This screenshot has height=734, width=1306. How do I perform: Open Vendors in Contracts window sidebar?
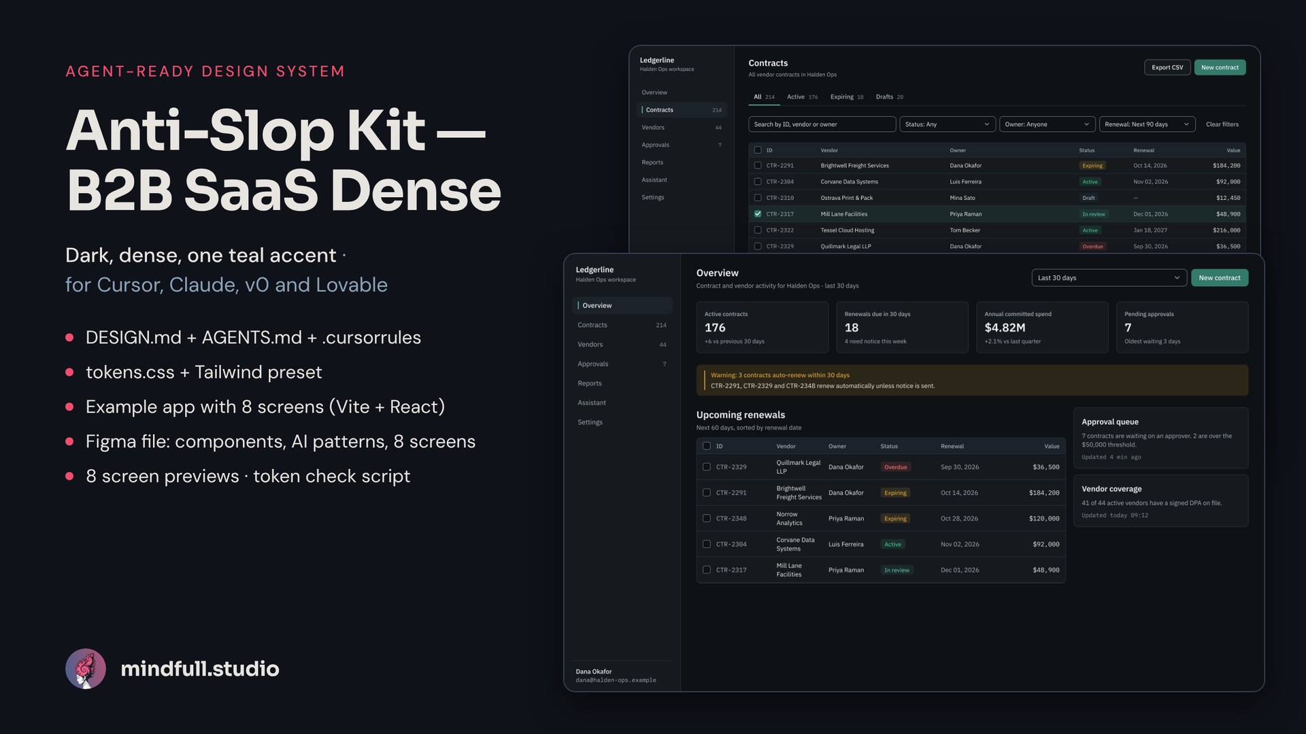click(682, 128)
